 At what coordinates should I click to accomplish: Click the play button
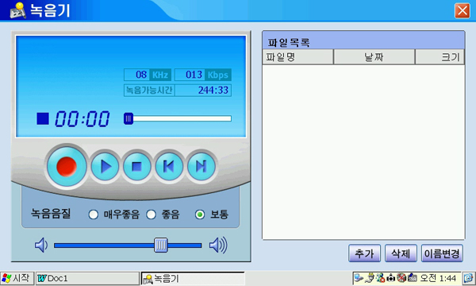point(105,167)
